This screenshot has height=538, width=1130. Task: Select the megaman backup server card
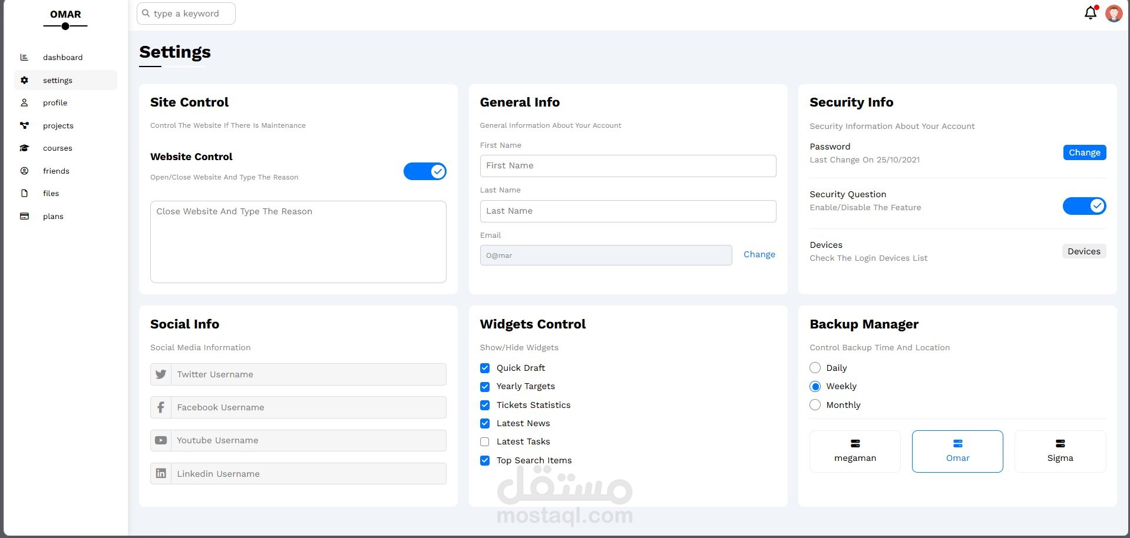coord(855,451)
